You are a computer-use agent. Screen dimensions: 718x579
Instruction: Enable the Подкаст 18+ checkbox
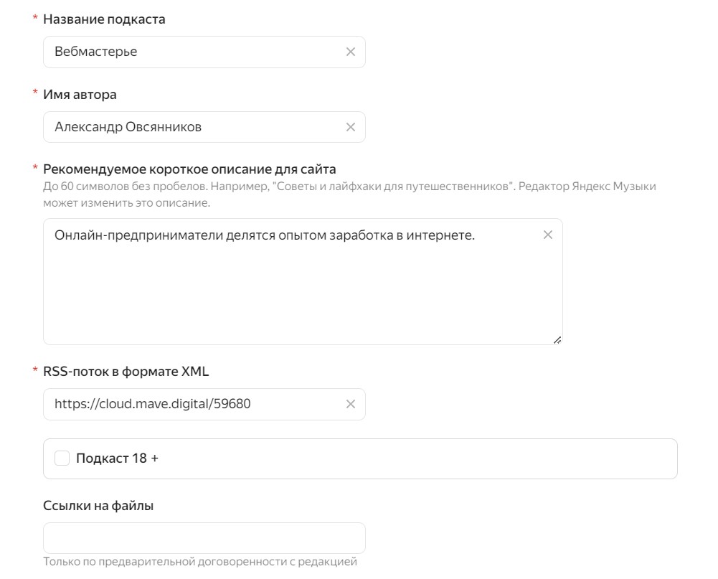pos(62,458)
